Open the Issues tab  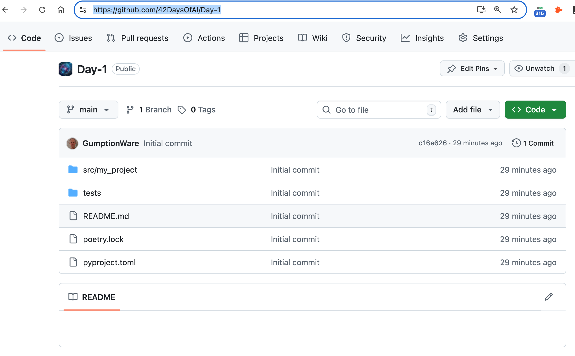(73, 38)
